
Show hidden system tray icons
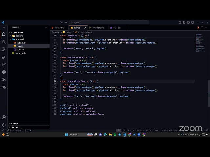(x=179, y=135)
